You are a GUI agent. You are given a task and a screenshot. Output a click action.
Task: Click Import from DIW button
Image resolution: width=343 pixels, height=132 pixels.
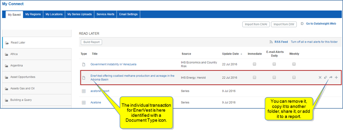pos(284,24)
